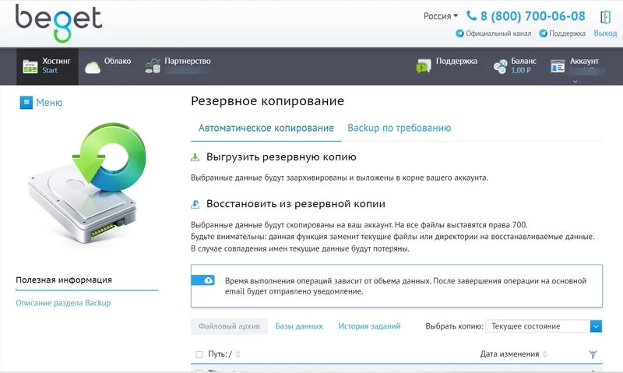623x373 pixels.
Task: Click the Резервное копирование page title
Action: coord(267,101)
